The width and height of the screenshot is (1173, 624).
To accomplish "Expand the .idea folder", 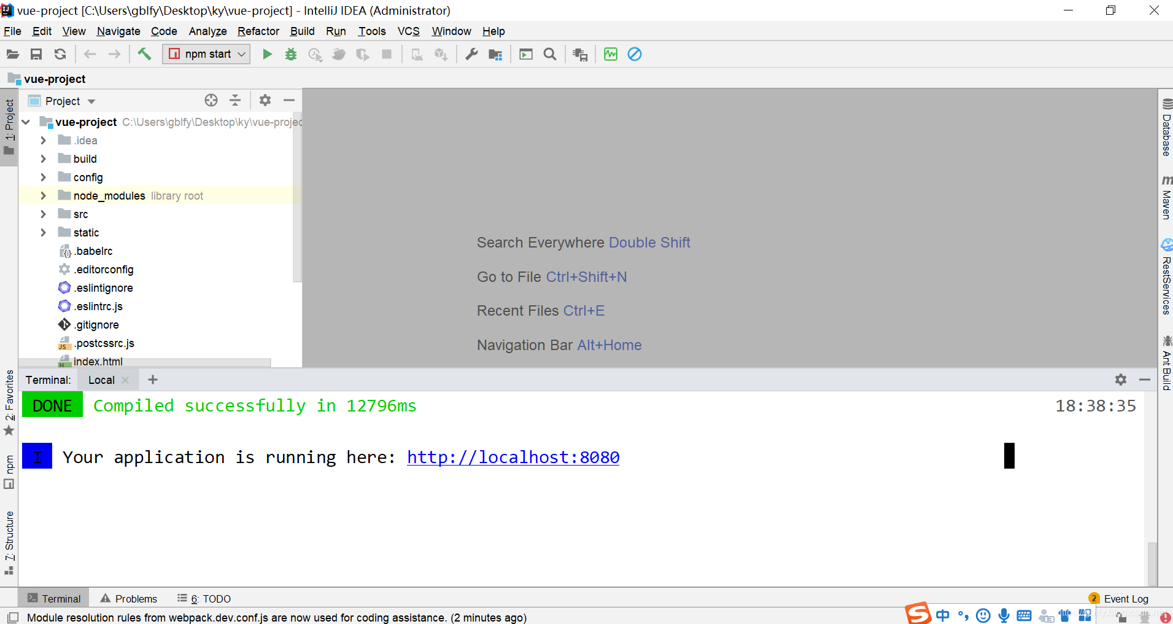I will (x=43, y=141).
